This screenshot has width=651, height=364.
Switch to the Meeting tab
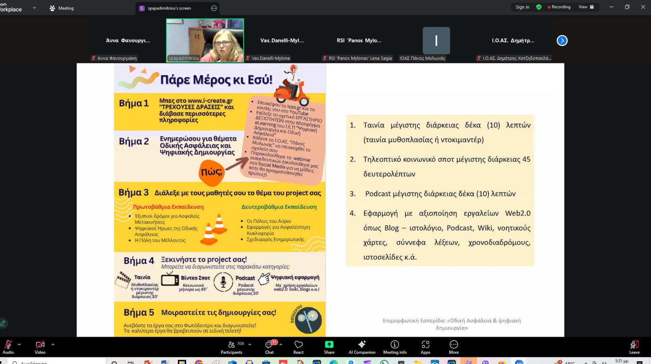tap(62, 8)
